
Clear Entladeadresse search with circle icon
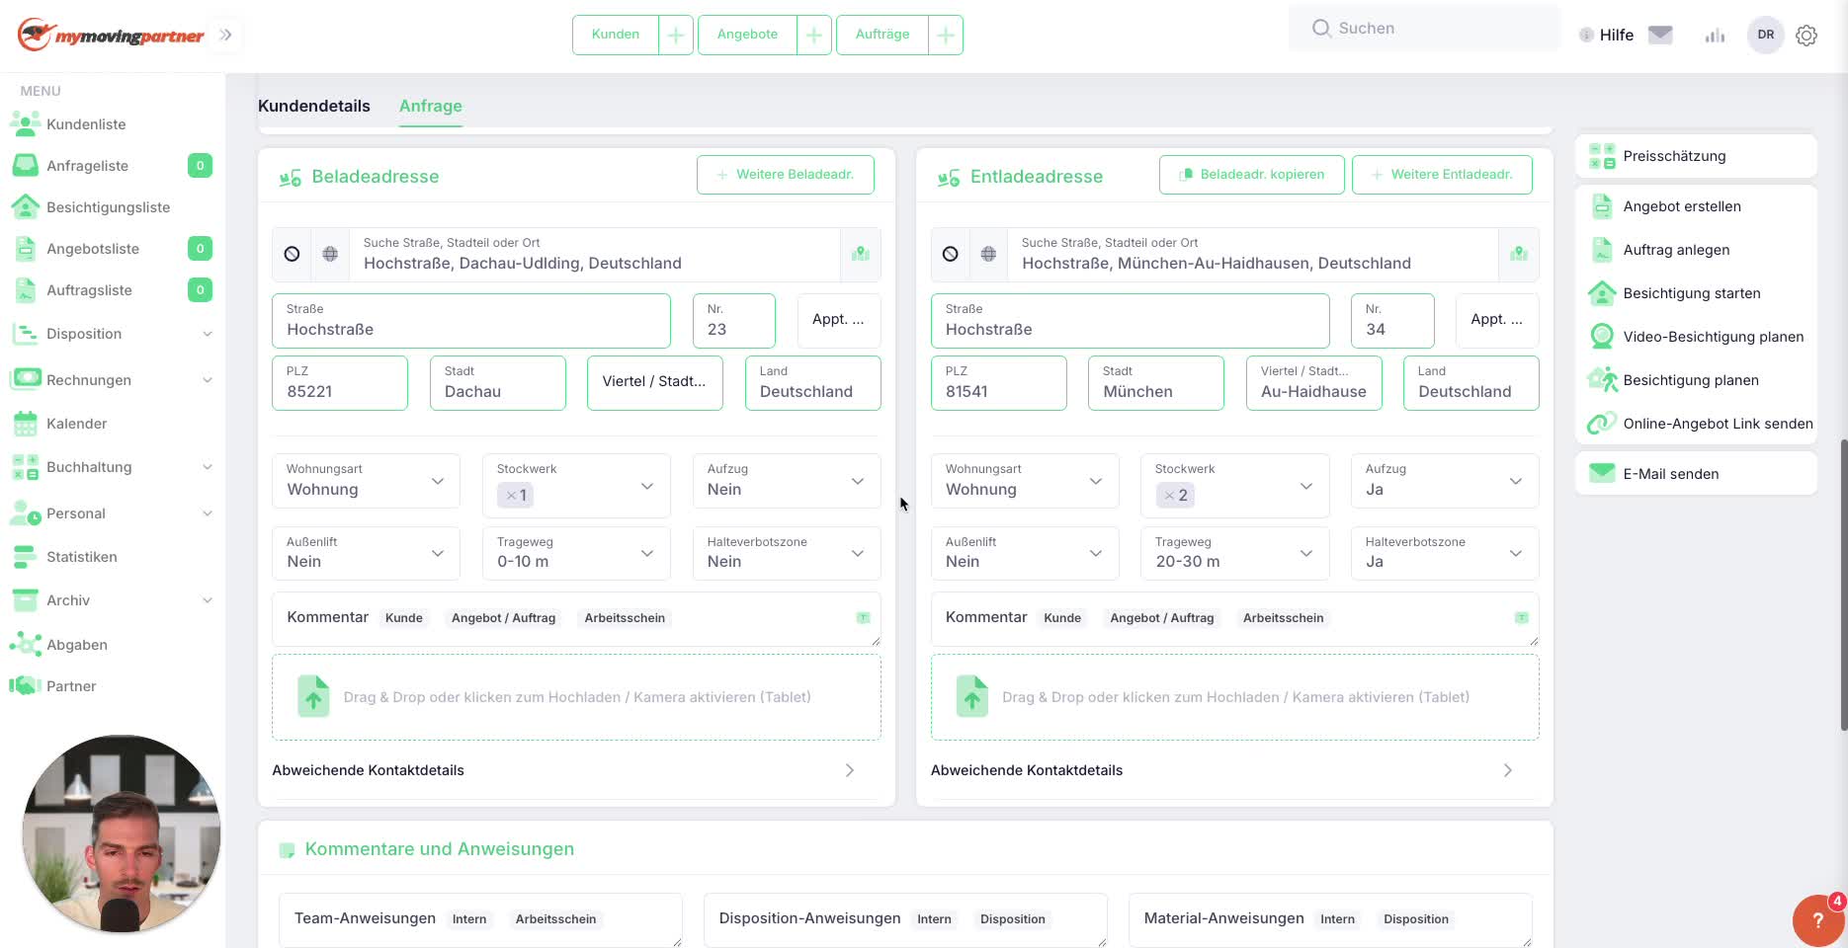click(x=950, y=254)
